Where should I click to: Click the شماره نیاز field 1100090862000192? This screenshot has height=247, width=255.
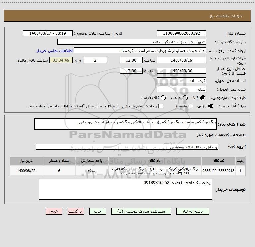pyautogui.click(x=181, y=33)
